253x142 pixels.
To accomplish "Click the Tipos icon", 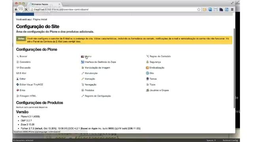I will (147, 84).
